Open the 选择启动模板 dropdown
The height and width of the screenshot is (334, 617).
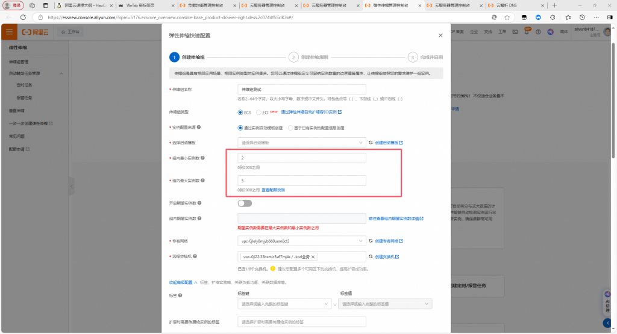[302, 143]
